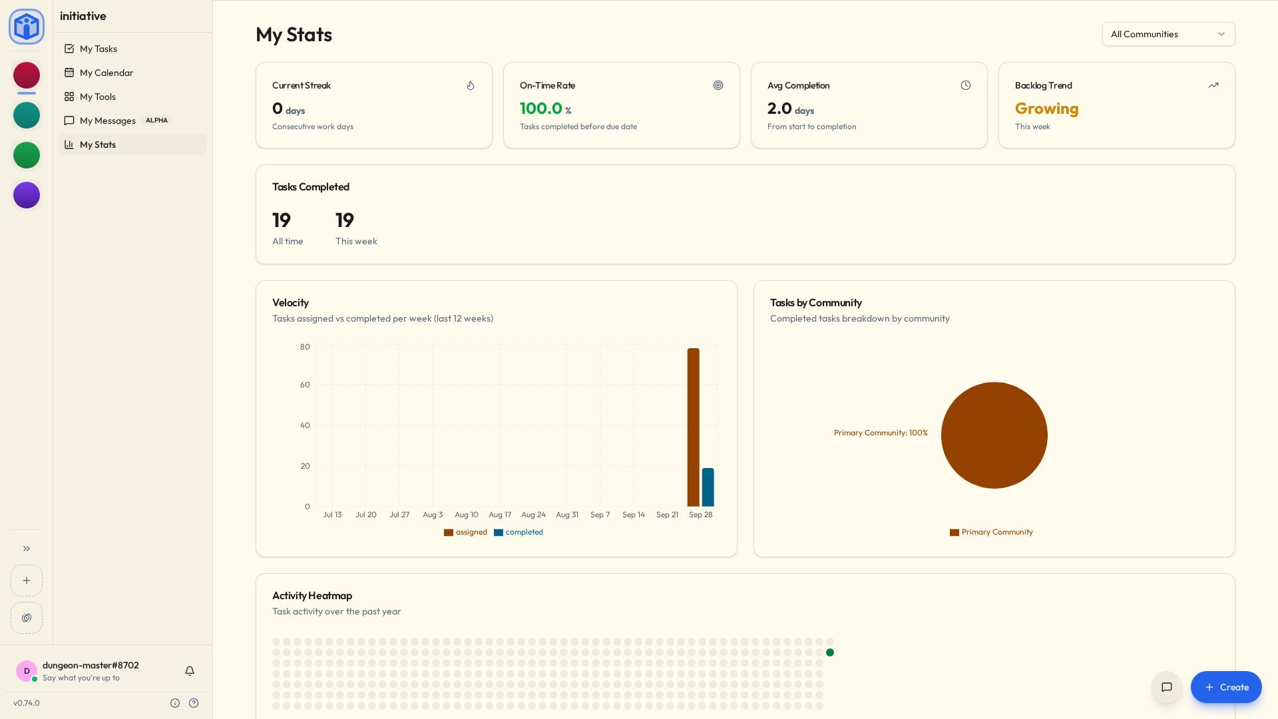
Task: Click the dashed target icon below plus
Action: 27,618
